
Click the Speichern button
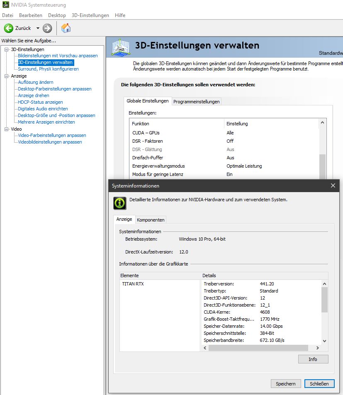pos(285,383)
